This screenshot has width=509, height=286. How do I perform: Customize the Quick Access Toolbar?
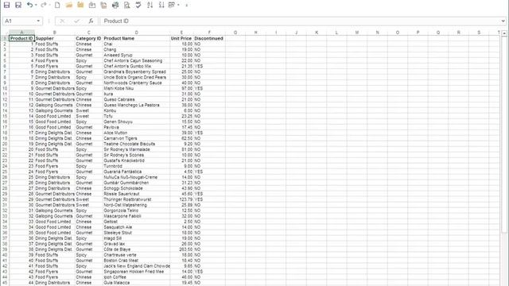(187, 6)
